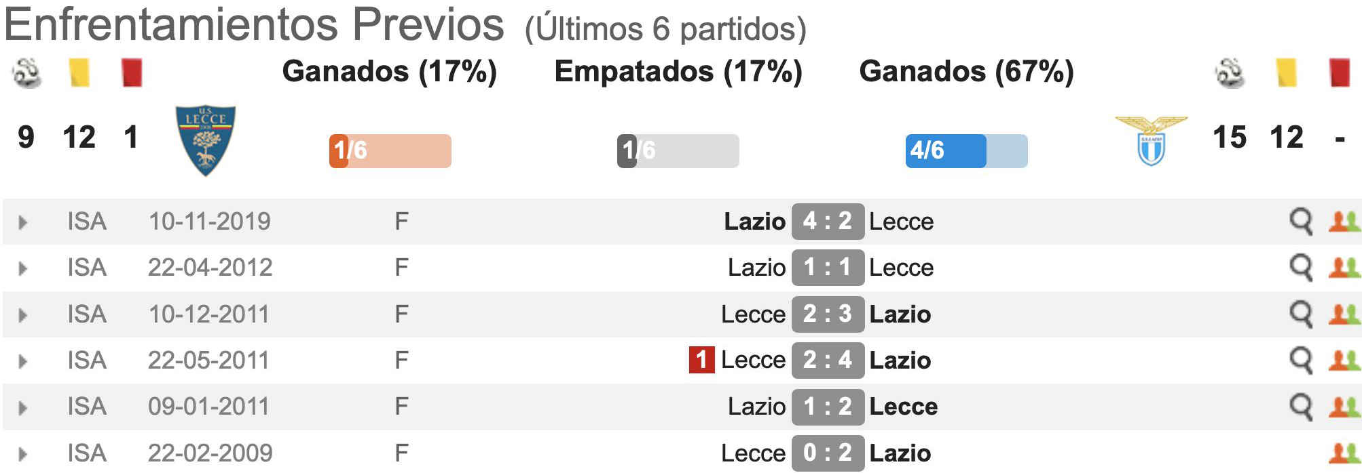This screenshot has height=473, width=1362.
Task: Click the gray 1/6 draws bar
Action: point(678,151)
